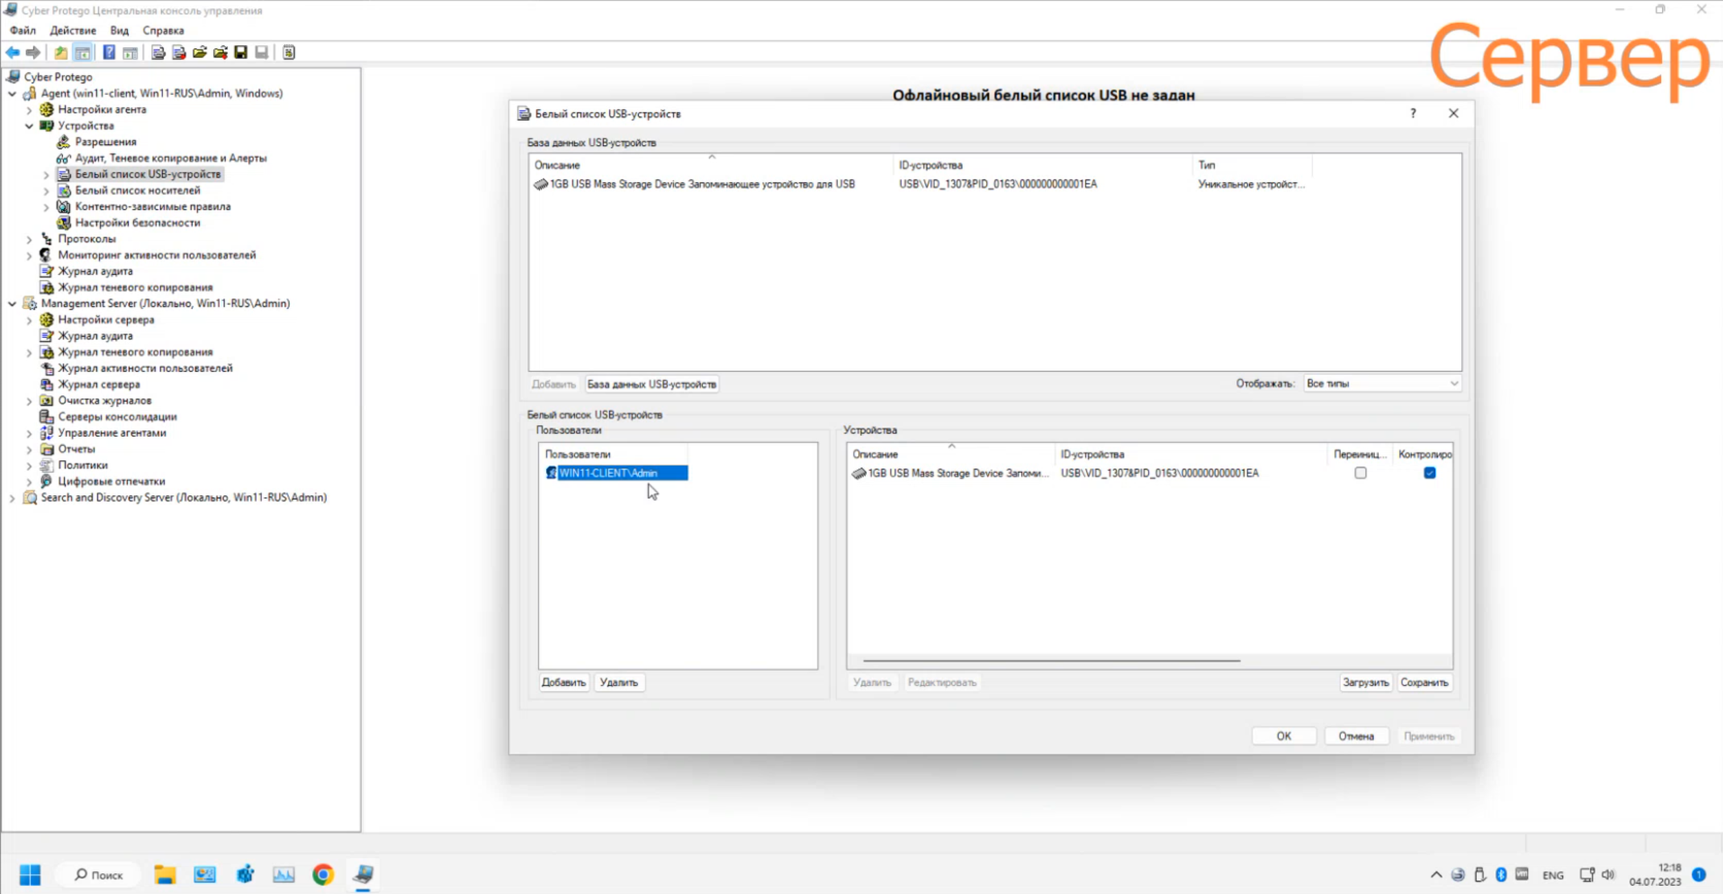Open the Отображать types dropdown
1723x894 pixels.
(x=1382, y=384)
